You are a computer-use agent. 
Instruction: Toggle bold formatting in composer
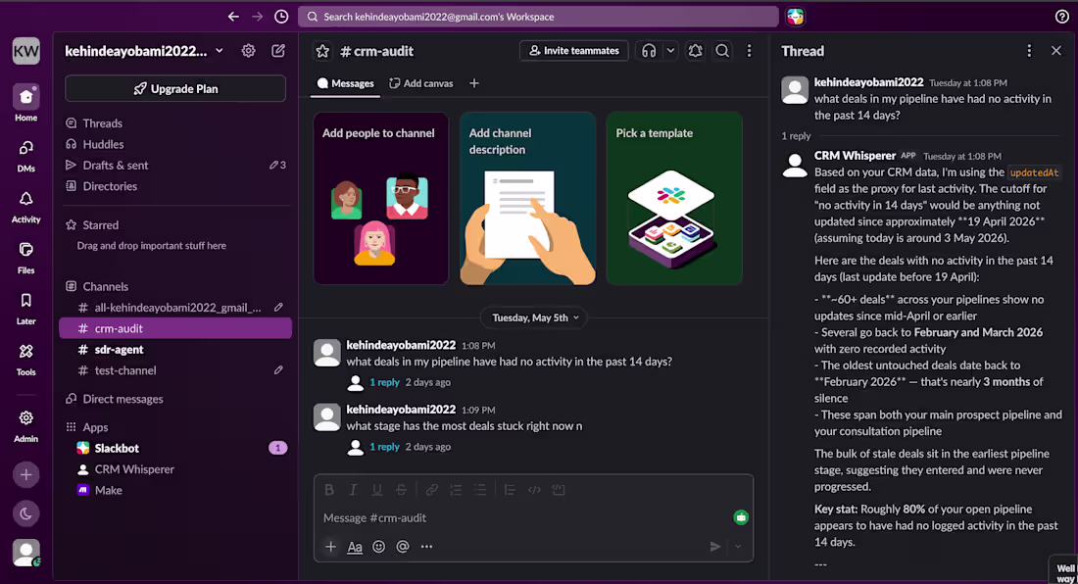329,490
